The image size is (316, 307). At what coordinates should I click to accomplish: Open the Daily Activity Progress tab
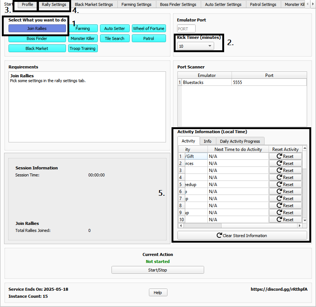pyautogui.click(x=240, y=141)
